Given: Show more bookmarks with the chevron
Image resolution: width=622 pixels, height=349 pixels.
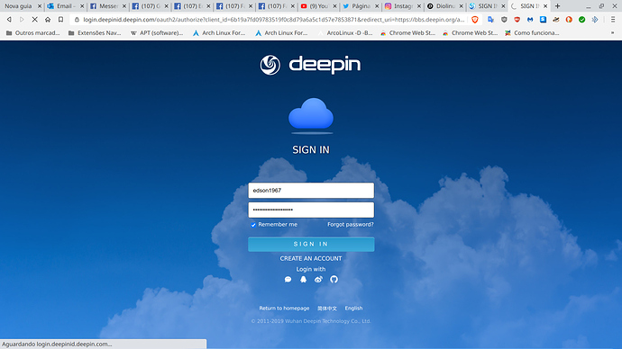Looking at the screenshot, I should click(612, 33).
